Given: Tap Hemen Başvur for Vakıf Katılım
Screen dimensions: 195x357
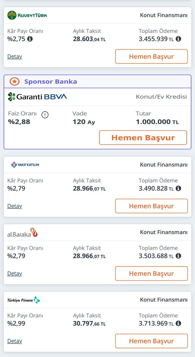Looking at the screenshot, I should pos(151,206).
